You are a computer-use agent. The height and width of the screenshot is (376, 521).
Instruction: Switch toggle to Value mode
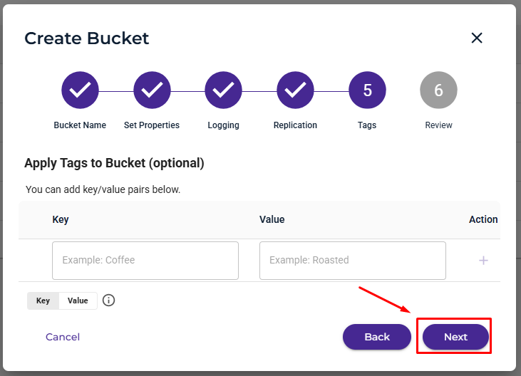point(78,301)
